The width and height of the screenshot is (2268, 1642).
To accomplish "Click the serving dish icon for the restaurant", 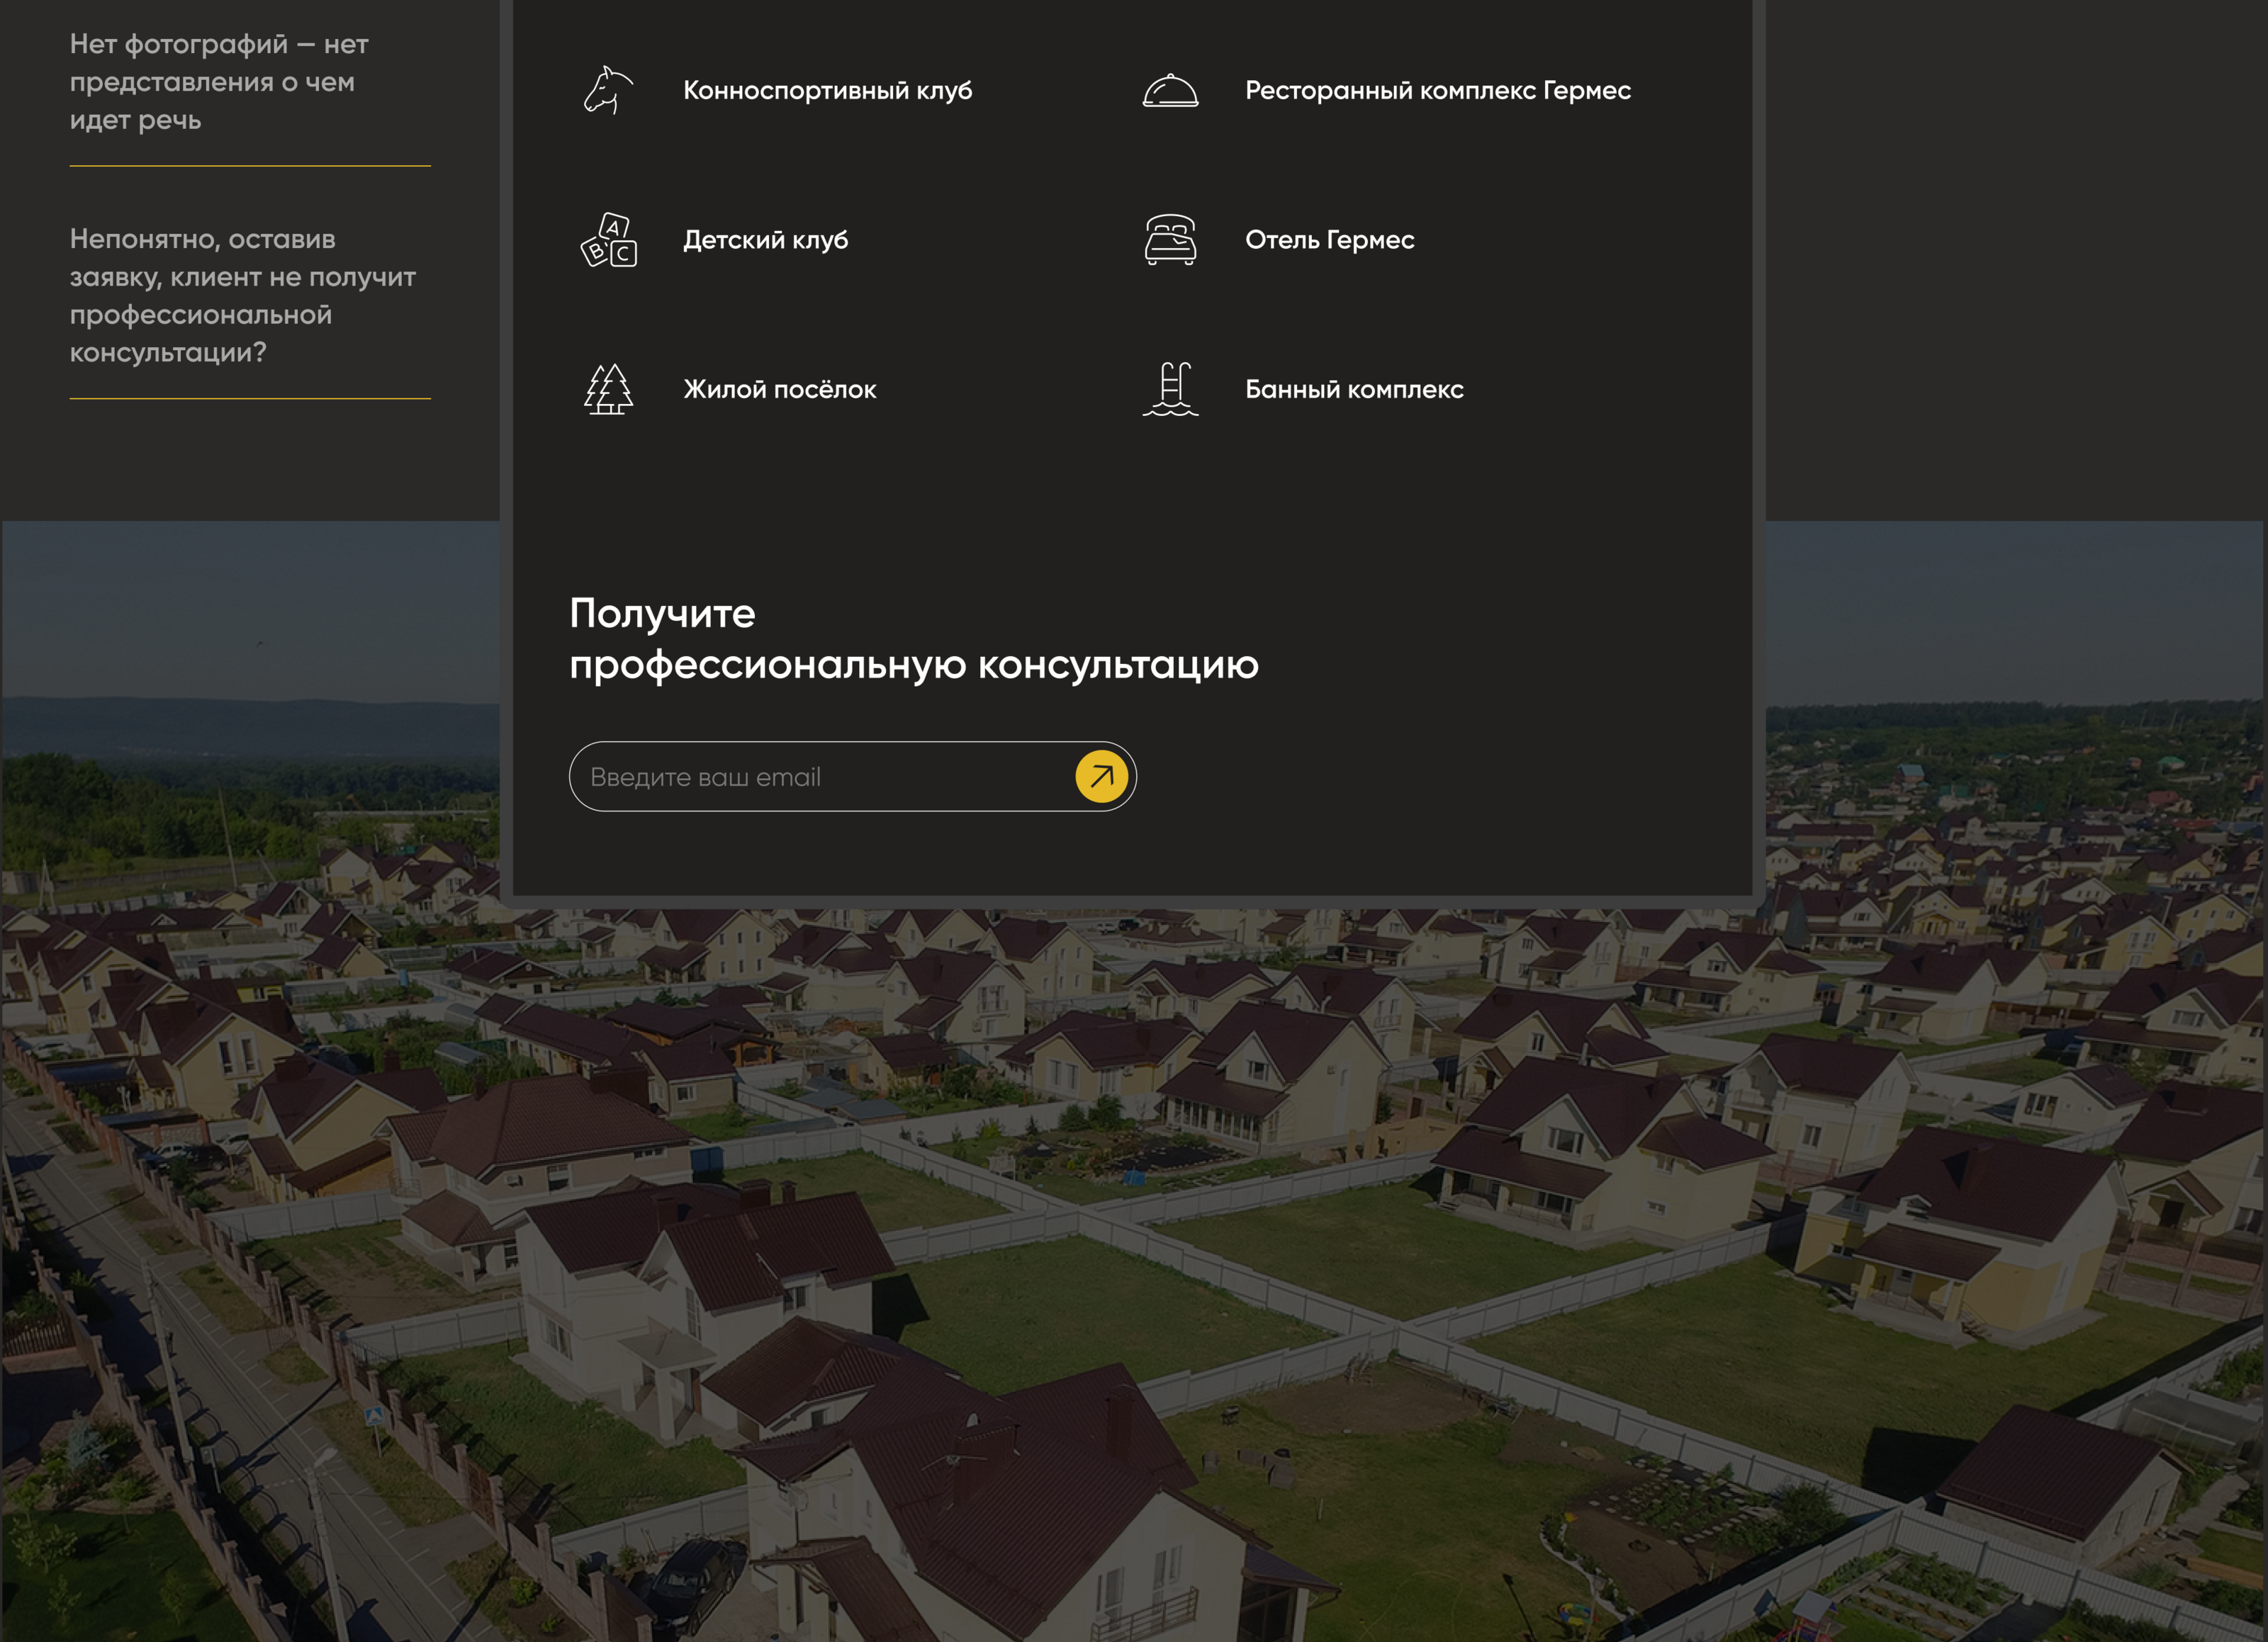I will 1170,91.
